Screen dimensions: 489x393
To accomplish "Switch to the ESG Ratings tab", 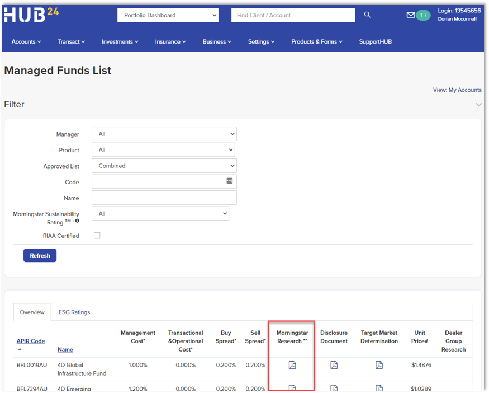I will tap(74, 312).
